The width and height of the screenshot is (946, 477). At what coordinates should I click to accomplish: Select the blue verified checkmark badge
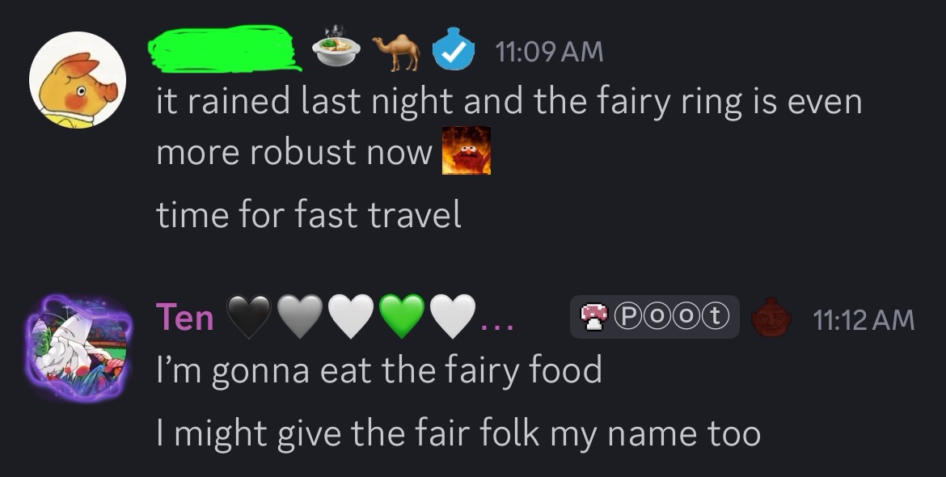click(x=454, y=49)
